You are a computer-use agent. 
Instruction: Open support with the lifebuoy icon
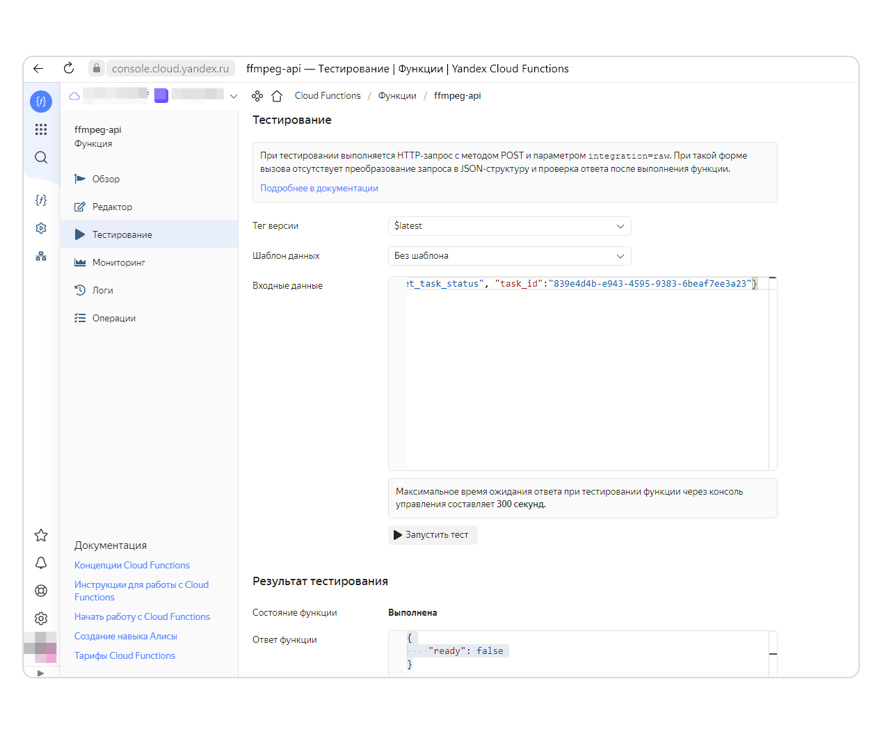pos(41,591)
